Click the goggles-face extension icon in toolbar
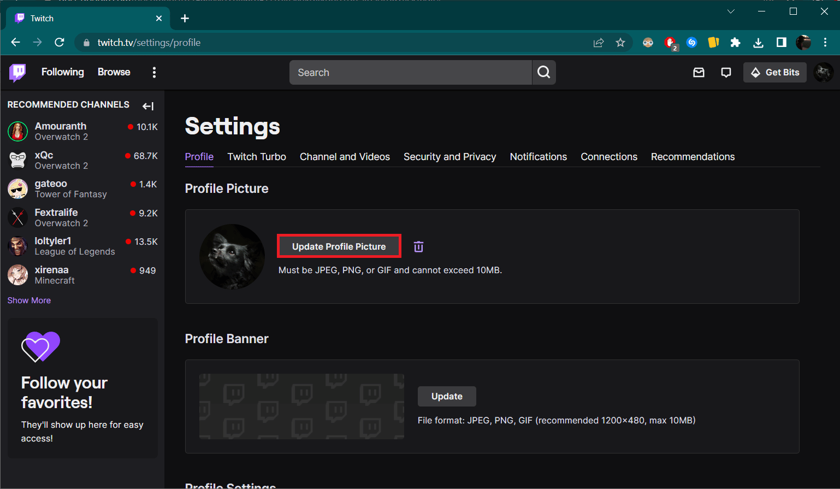Image resolution: width=840 pixels, height=489 pixels. [x=648, y=43]
